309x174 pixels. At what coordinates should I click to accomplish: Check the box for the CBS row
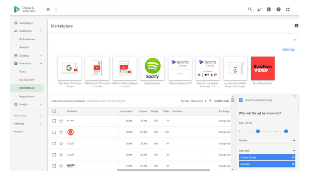(54, 132)
